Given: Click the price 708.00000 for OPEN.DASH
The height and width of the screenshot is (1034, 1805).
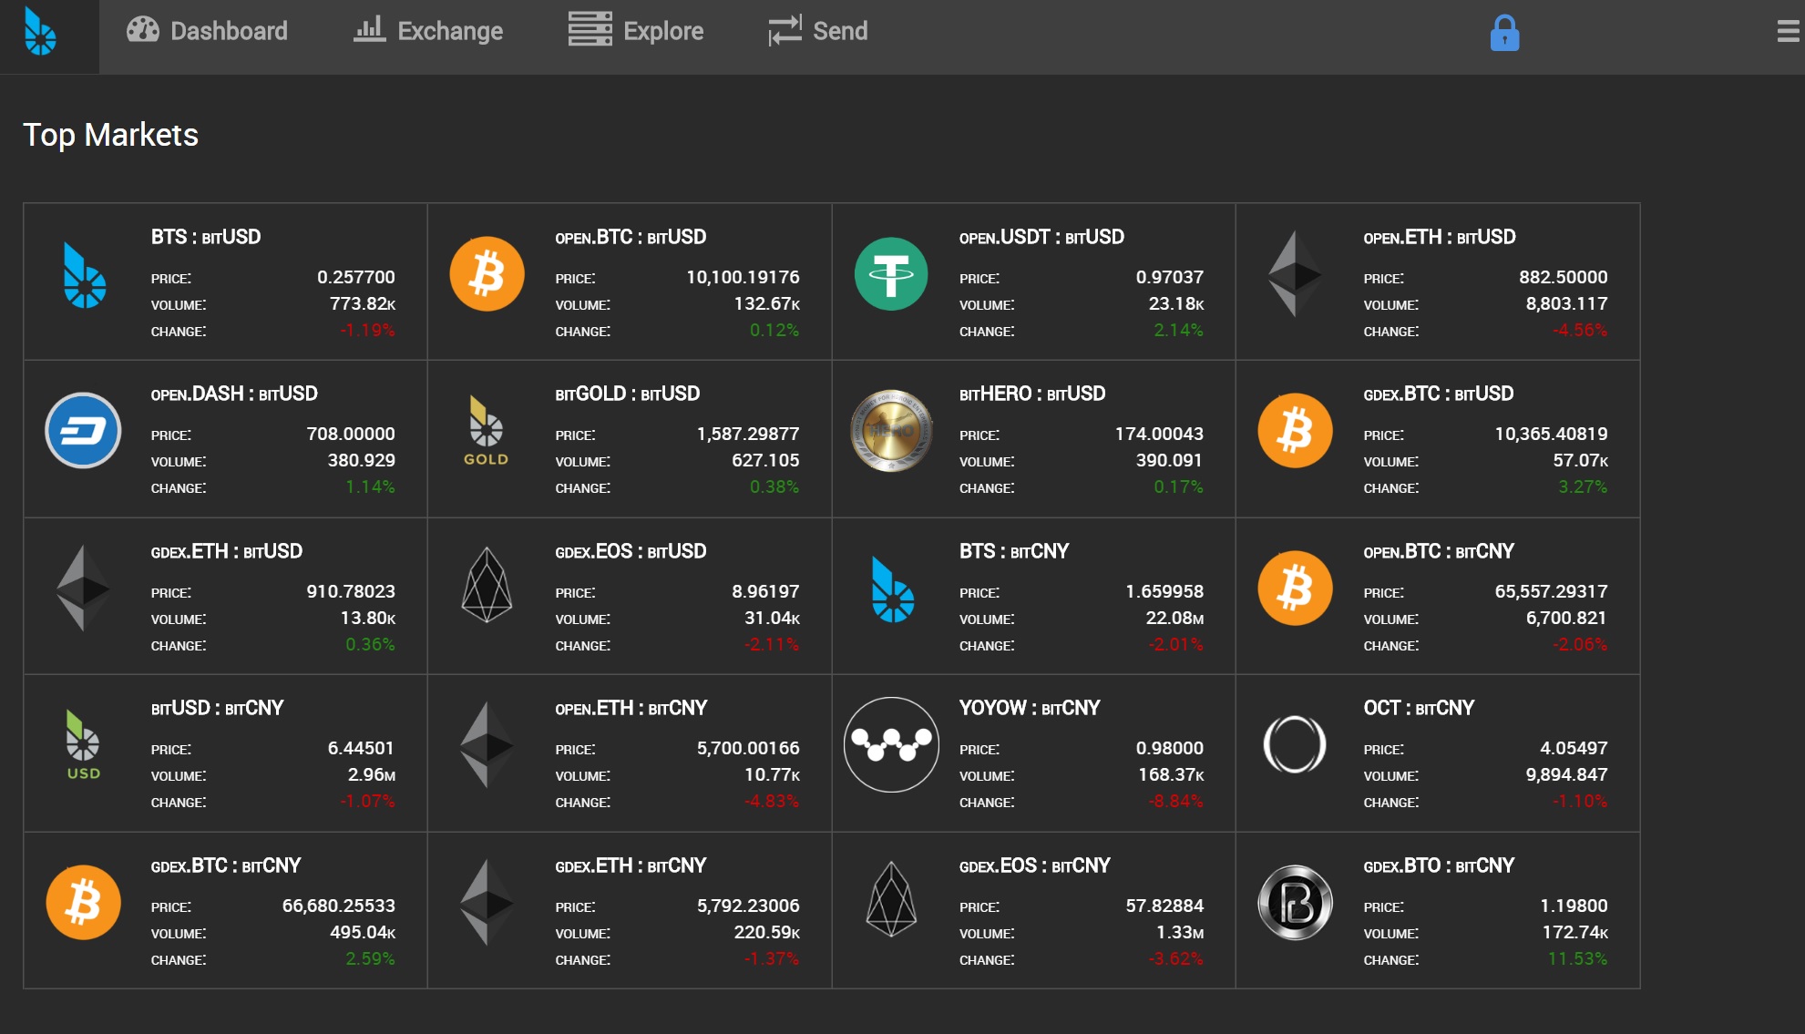Looking at the screenshot, I should pos(351,434).
